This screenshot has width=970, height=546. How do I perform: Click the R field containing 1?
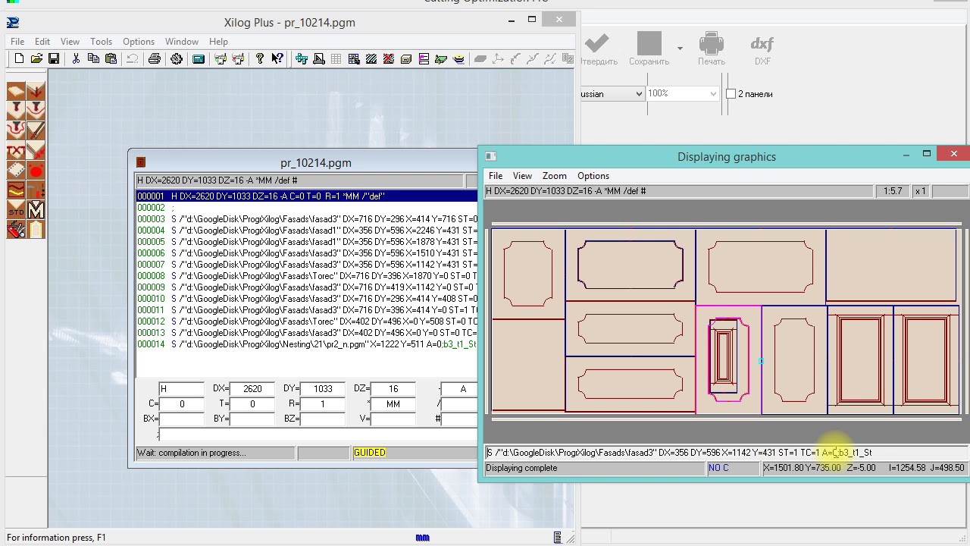(323, 404)
